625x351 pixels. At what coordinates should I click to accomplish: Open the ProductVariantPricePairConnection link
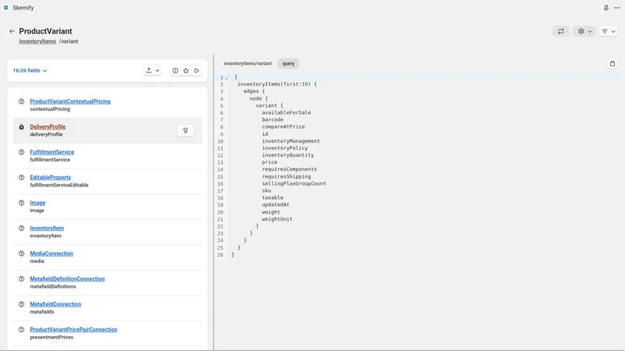(x=73, y=329)
